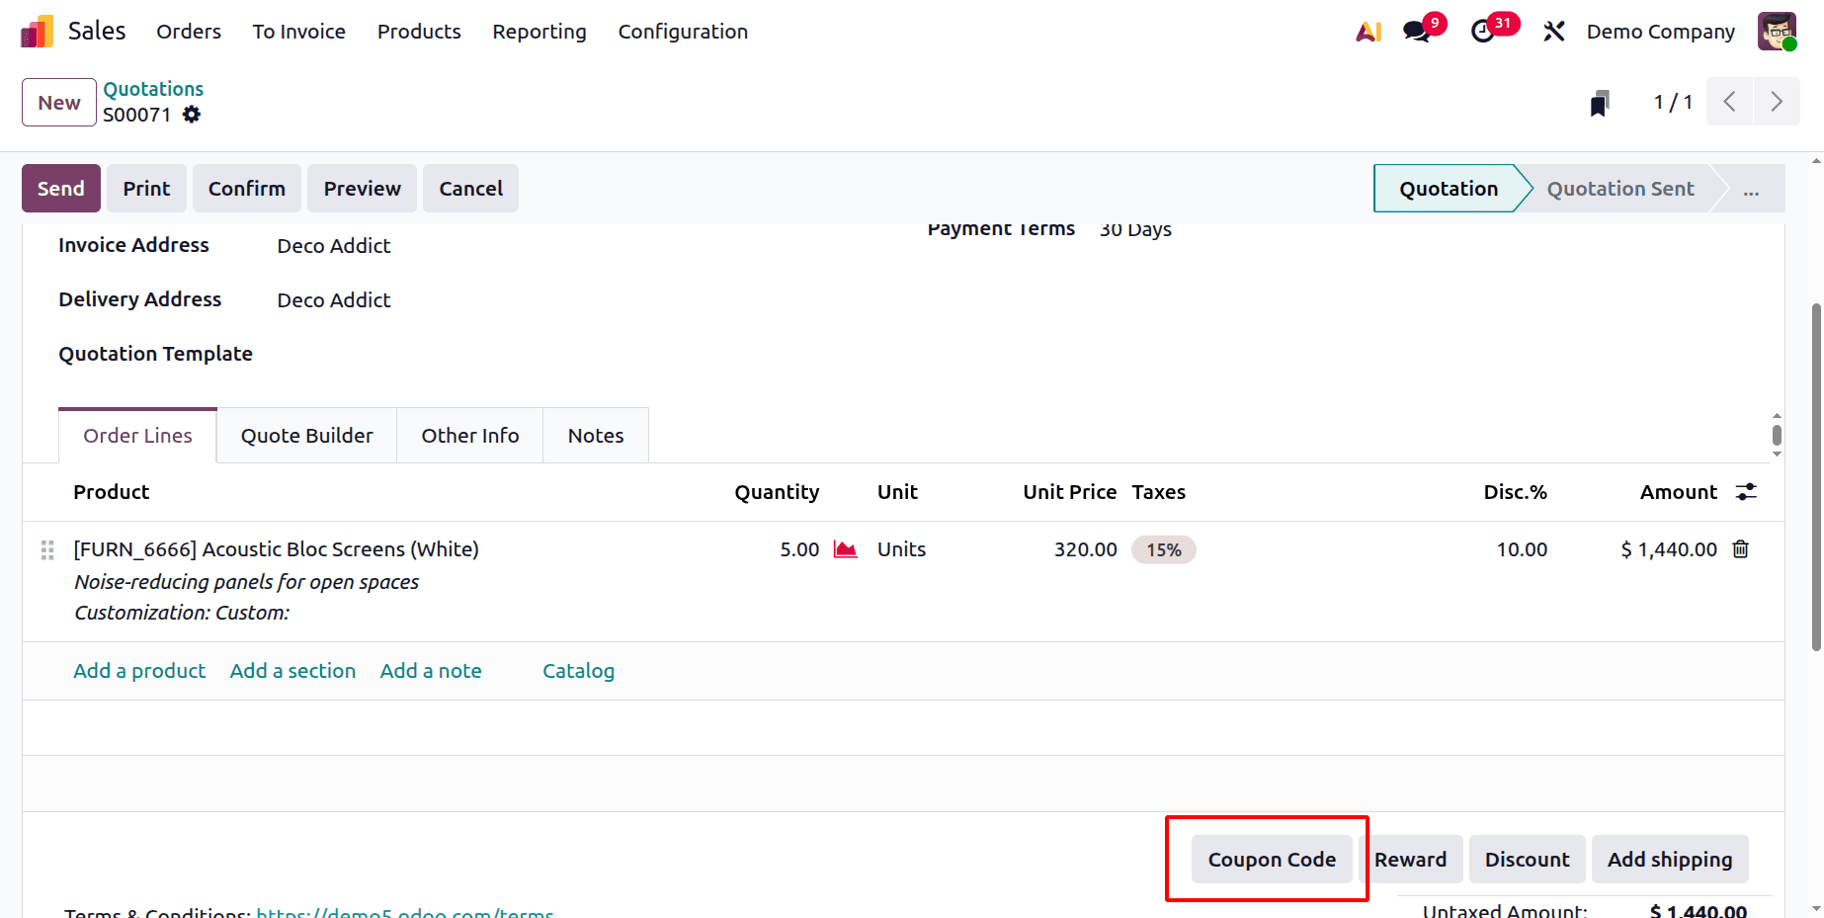
Task: Open the Catalog link
Action: pyautogui.click(x=578, y=671)
